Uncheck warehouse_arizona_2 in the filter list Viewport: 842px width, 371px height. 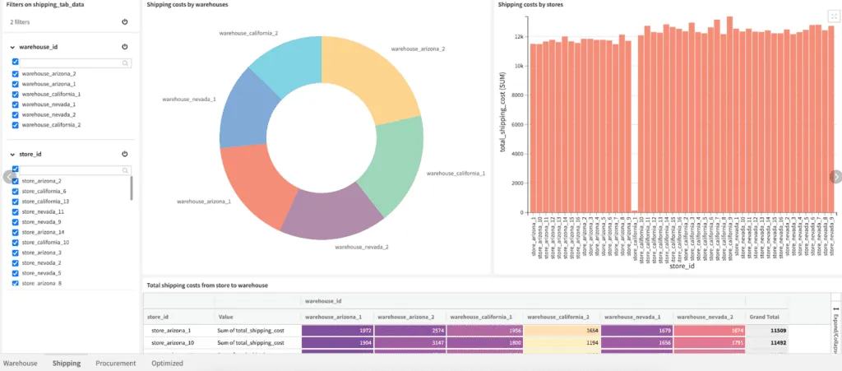click(x=16, y=73)
